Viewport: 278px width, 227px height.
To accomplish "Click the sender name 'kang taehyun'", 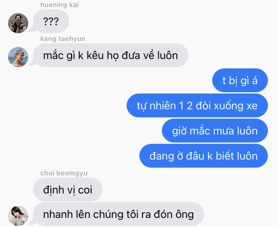I will (63, 39).
